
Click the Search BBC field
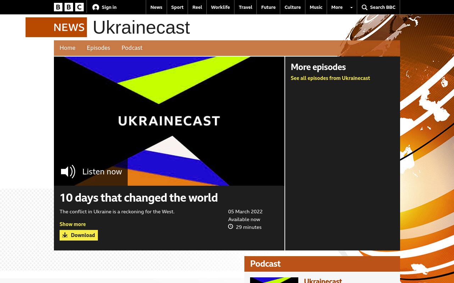[x=378, y=7]
